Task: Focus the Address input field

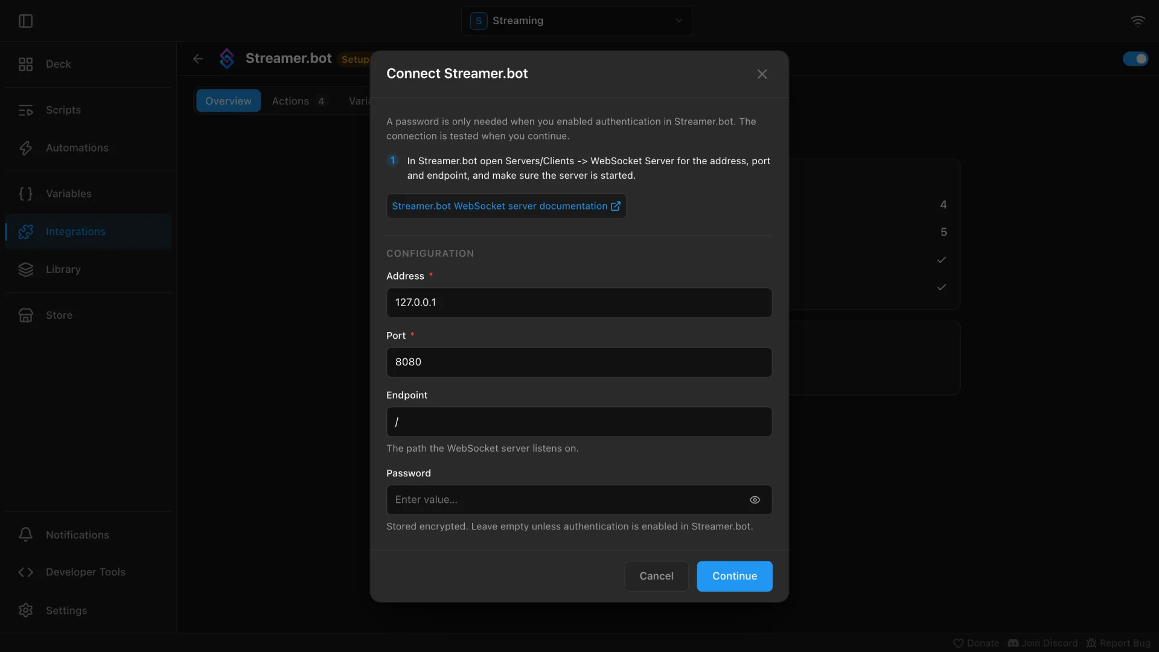Action: point(579,302)
